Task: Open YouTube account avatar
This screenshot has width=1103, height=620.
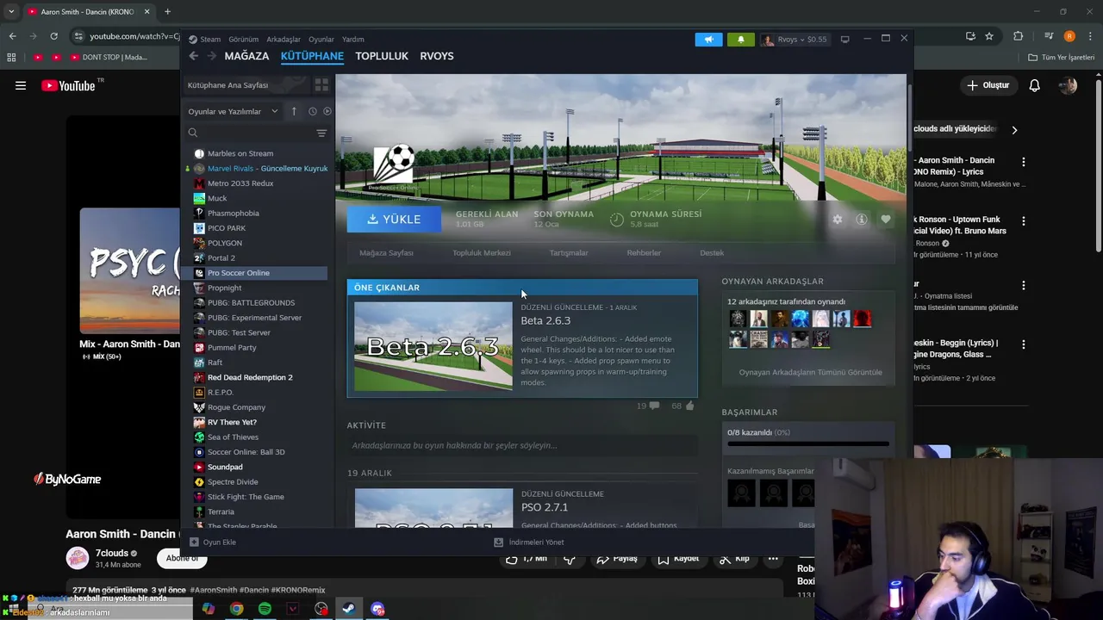Action: (x=1068, y=85)
